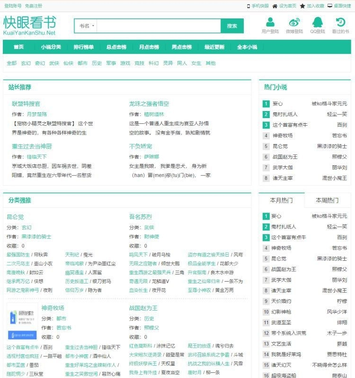355x378 pixels.
Task: Switch to the 本周热门 tab
Action: pyautogui.click(x=327, y=200)
